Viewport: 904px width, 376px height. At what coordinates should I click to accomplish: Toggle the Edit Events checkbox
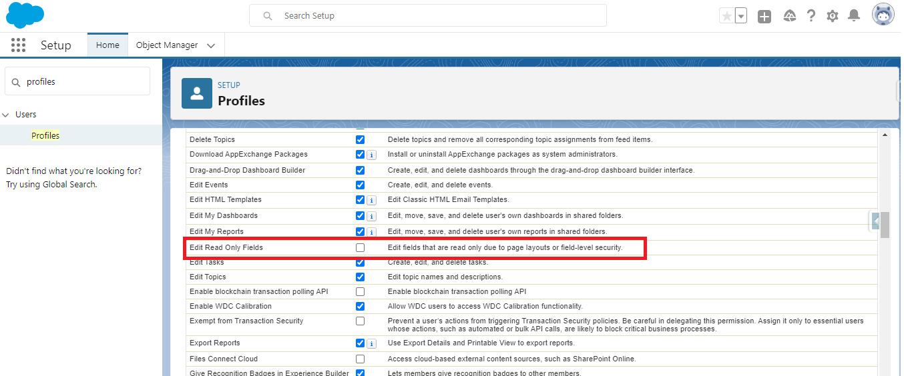tap(361, 185)
